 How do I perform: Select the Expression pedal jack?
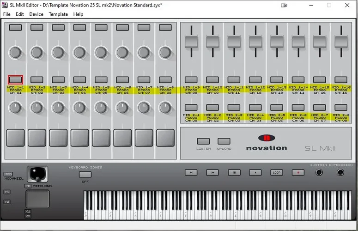[340, 172]
